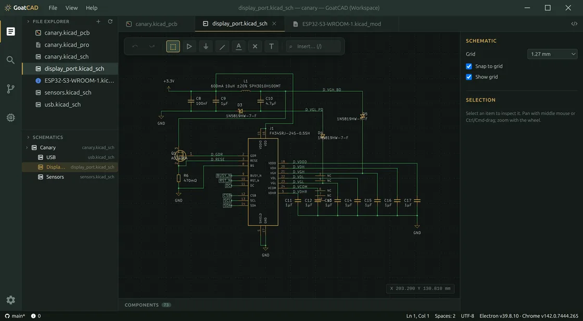583x321 pixels.
Task: Open settings gear at bottom left
Action: coord(11,300)
